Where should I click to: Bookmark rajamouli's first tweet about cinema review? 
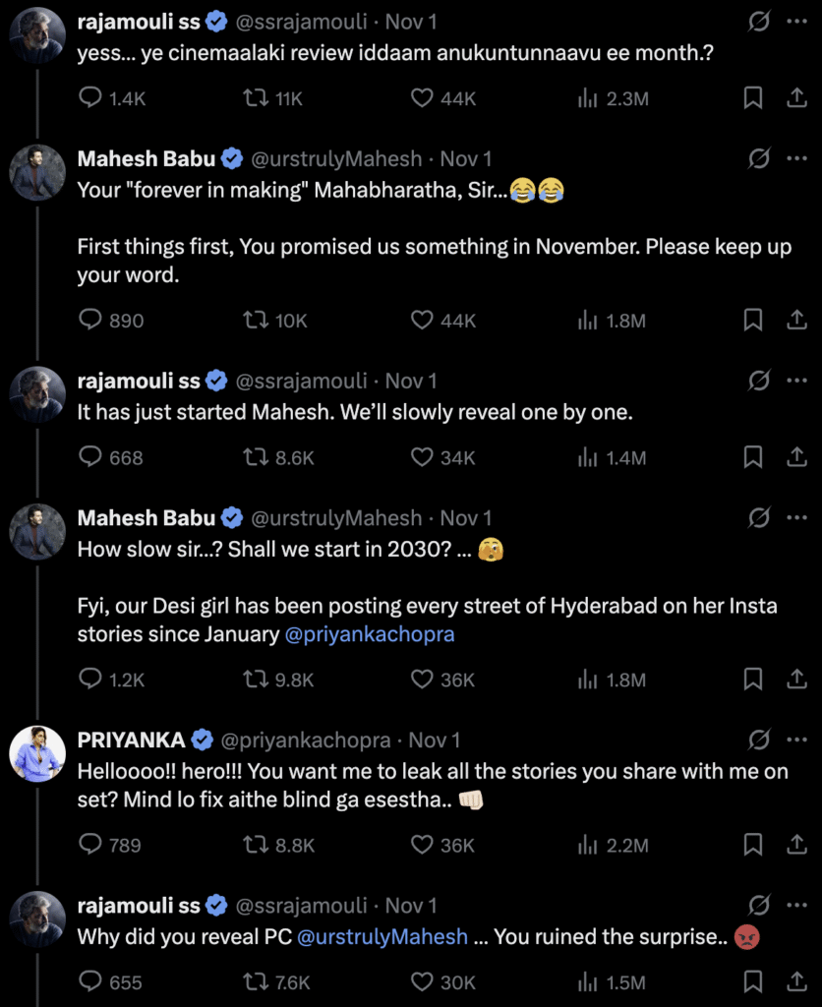752,98
